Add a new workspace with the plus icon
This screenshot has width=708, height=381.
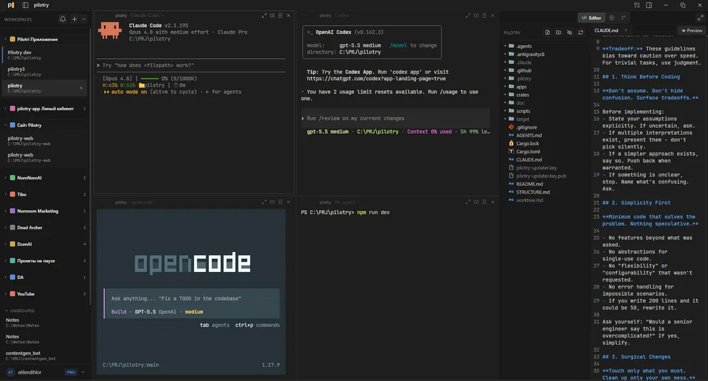(x=74, y=19)
